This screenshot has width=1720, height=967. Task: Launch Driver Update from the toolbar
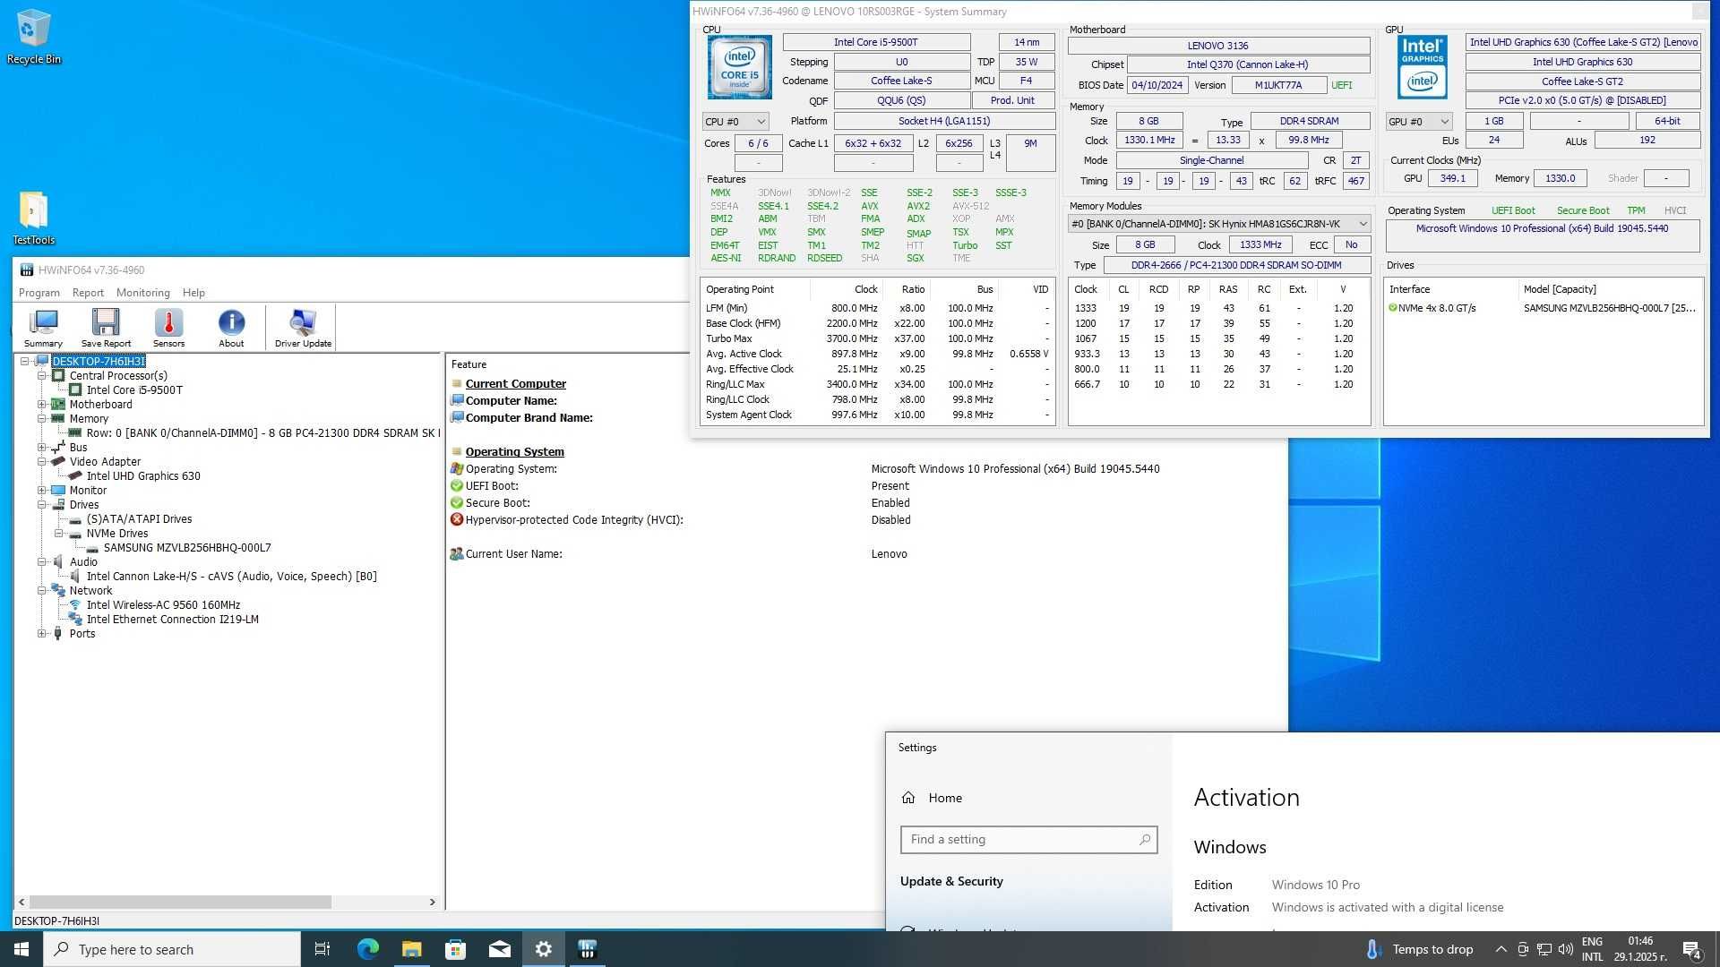(303, 328)
